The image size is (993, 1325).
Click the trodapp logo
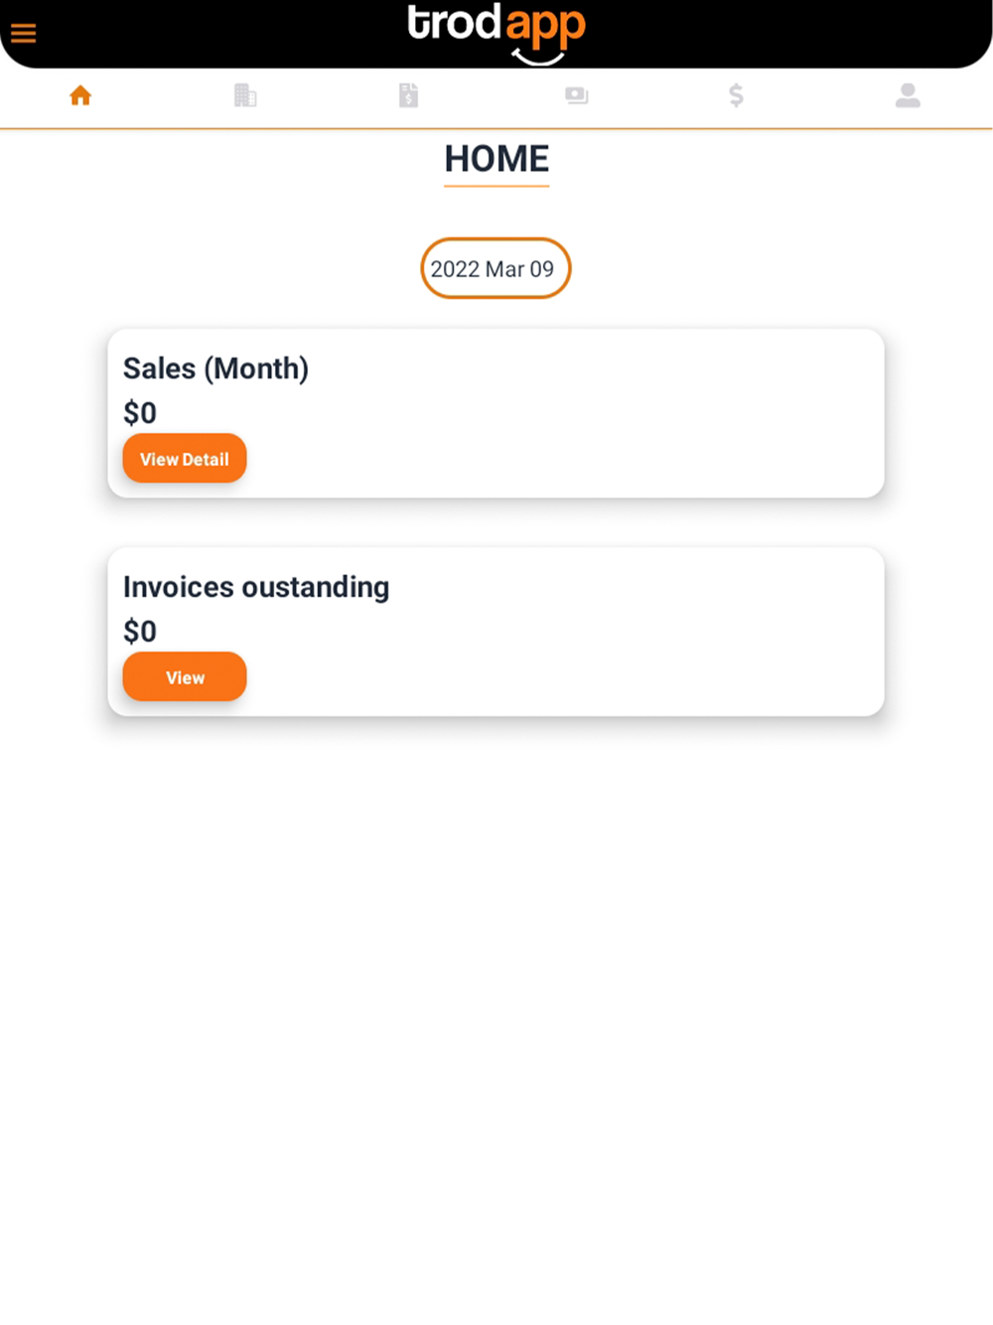tap(496, 24)
